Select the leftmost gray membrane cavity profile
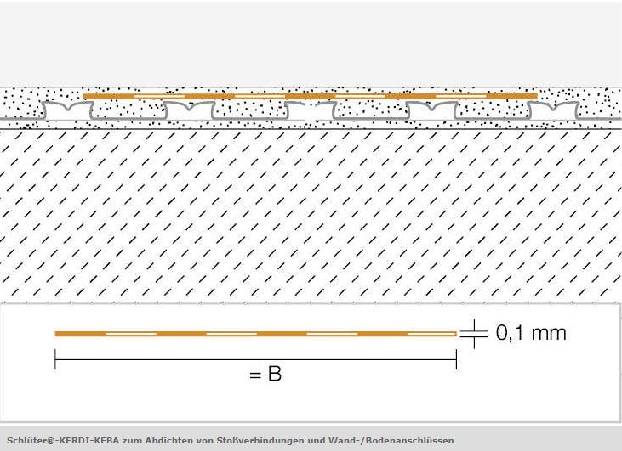 pos(68,110)
